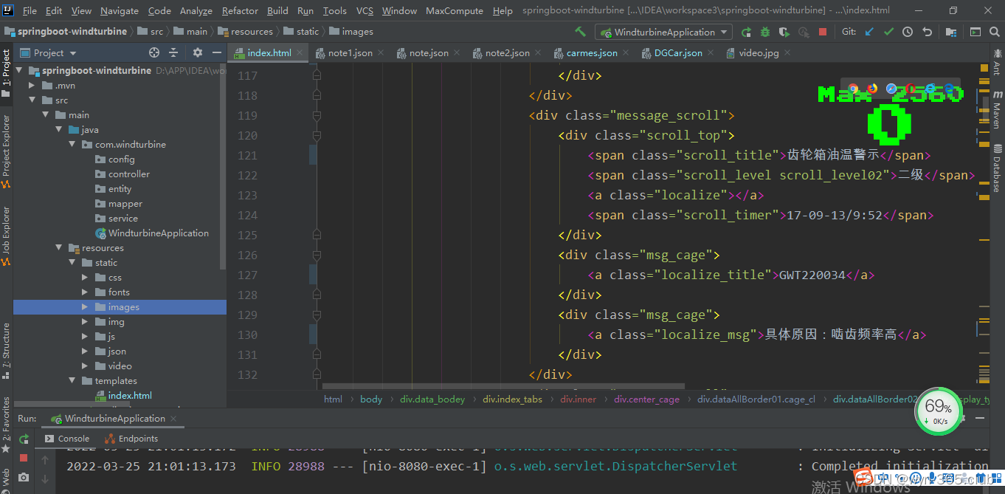This screenshot has height=494, width=1005.
Task: Rerun WindturbineApplication from main toolbar
Action: (x=746, y=32)
